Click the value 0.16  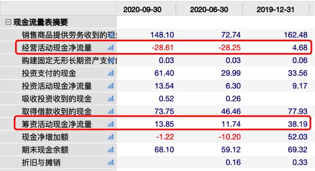pyautogui.click(x=233, y=163)
